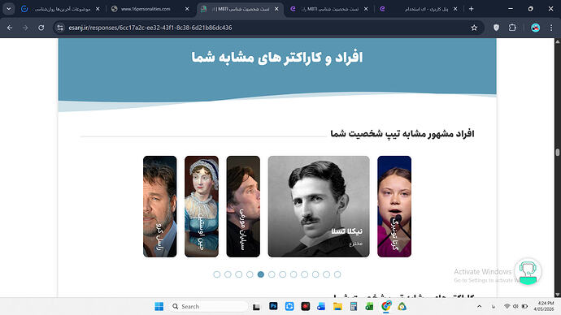Open a new browser tab

(x=472, y=9)
